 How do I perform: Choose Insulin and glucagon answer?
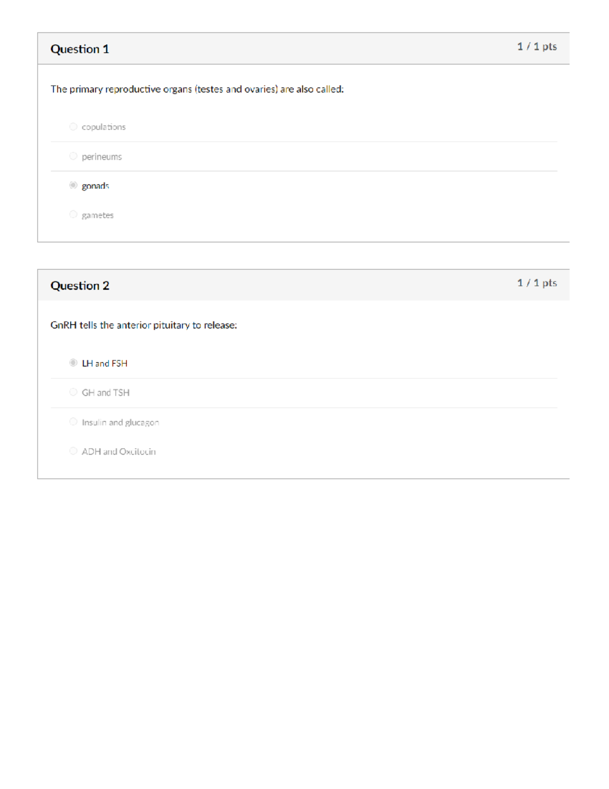(x=73, y=422)
